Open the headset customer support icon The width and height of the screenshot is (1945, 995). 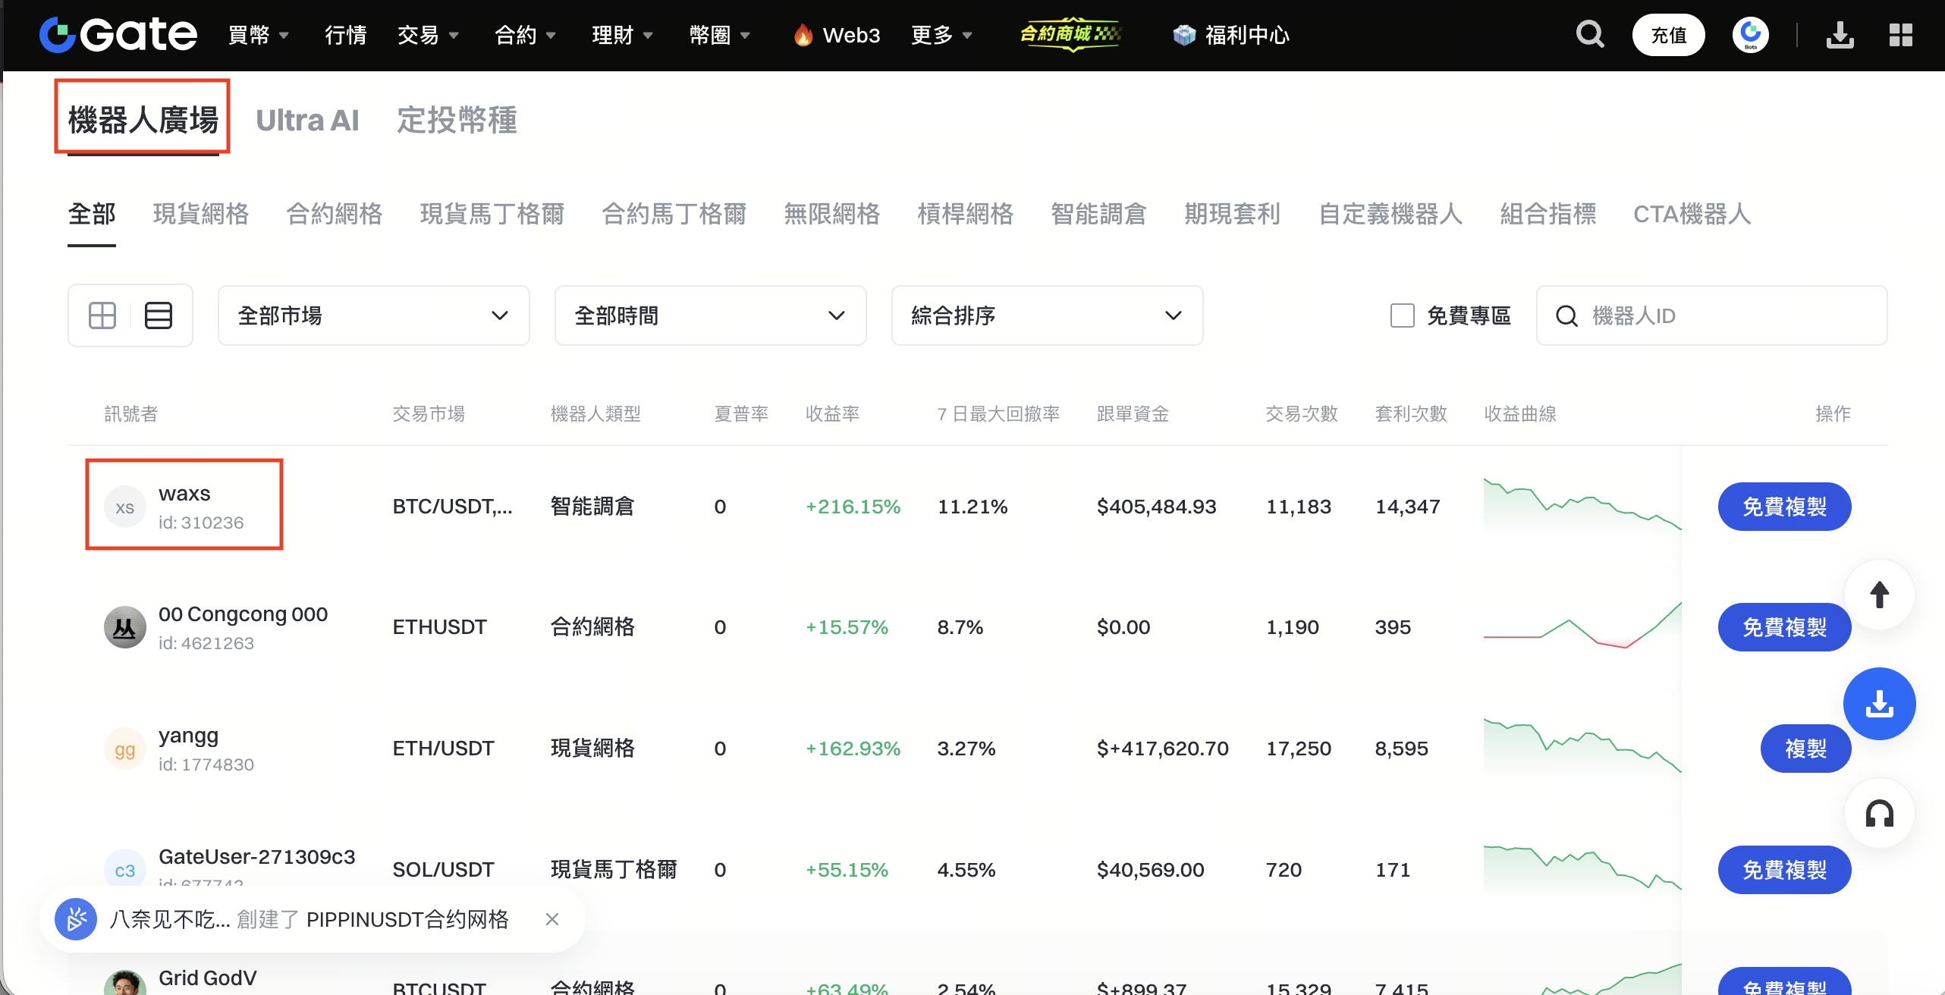coord(1879,814)
